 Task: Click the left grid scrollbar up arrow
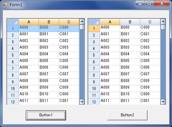pos(82,21)
